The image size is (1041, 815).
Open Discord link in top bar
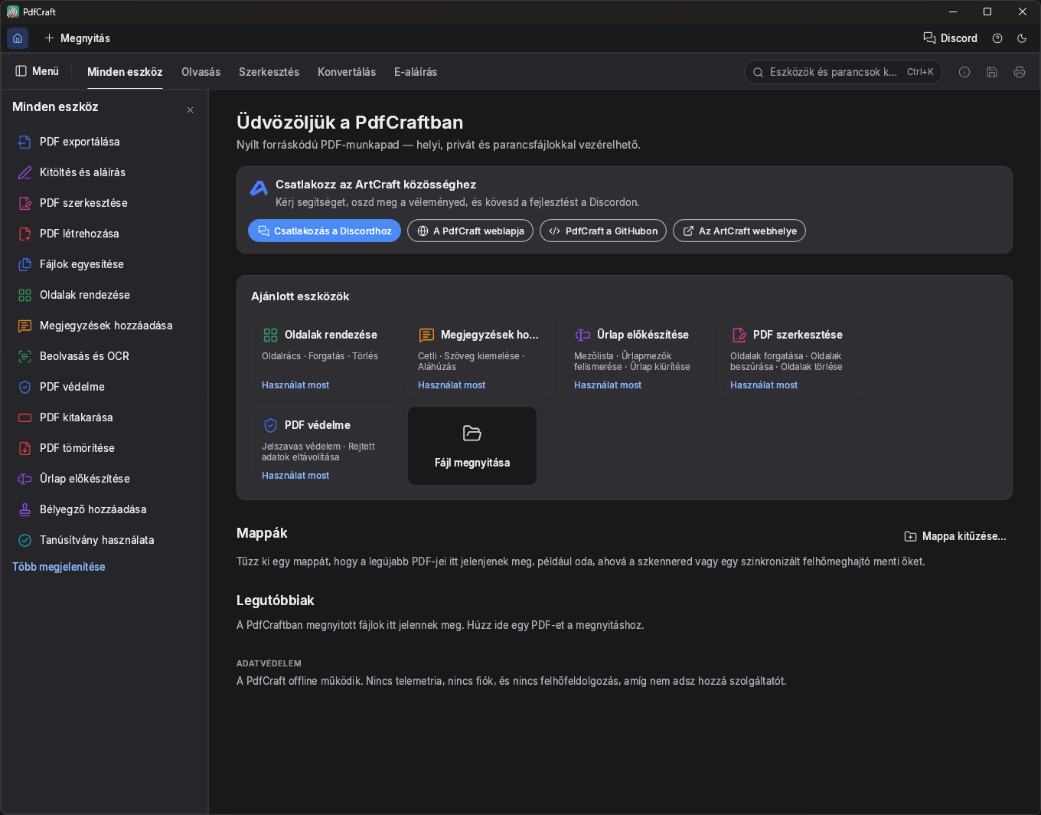coord(951,38)
